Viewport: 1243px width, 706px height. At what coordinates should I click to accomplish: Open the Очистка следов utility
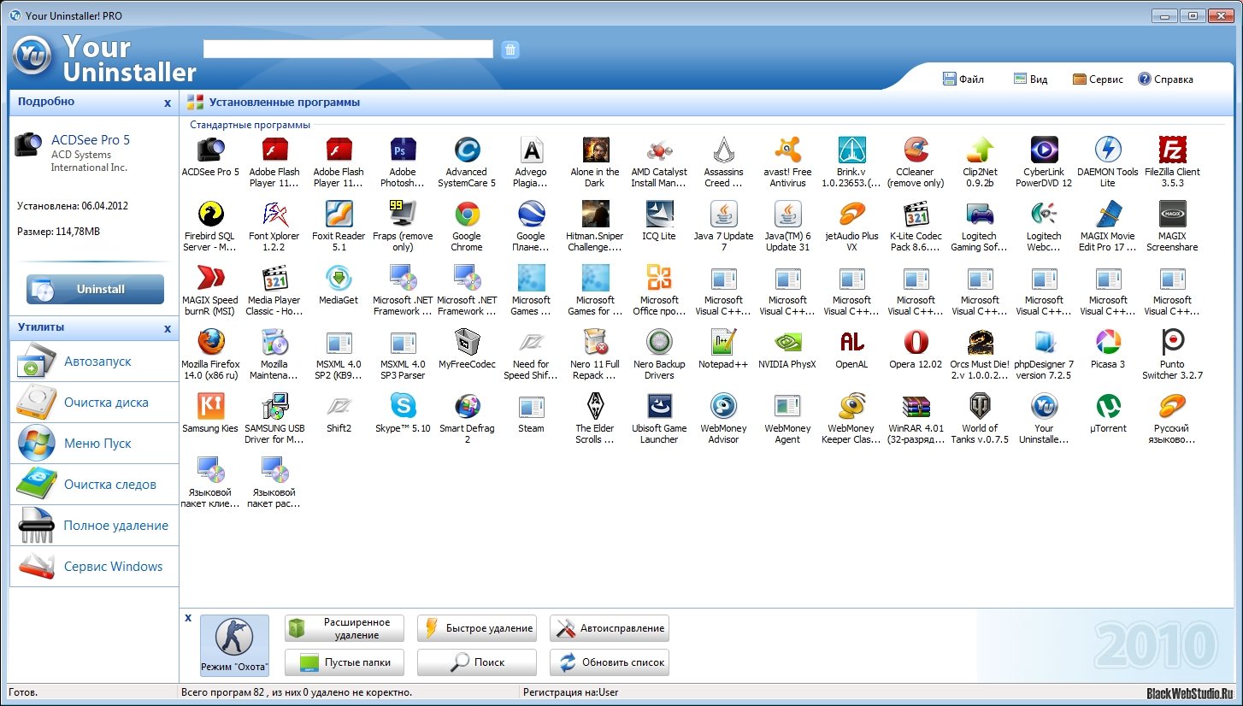point(94,485)
